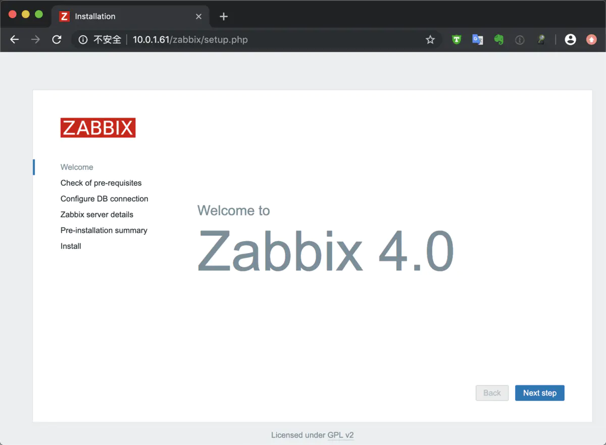Select the Install step

71,246
